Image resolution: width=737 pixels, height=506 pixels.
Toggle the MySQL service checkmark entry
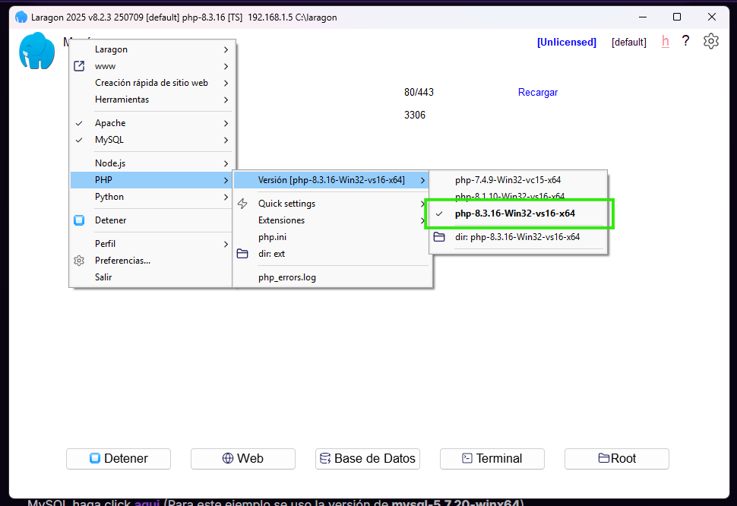click(109, 140)
